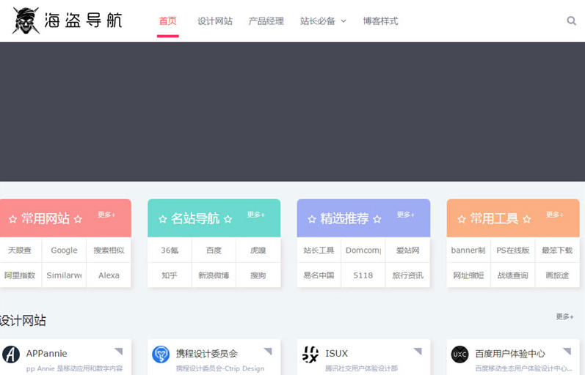
Task: Click 更多+ in 名站导航 header
Action: tap(256, 215)
